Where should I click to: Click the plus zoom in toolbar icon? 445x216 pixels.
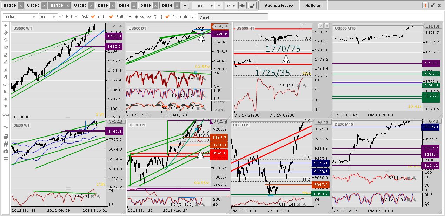coord(136,17)
